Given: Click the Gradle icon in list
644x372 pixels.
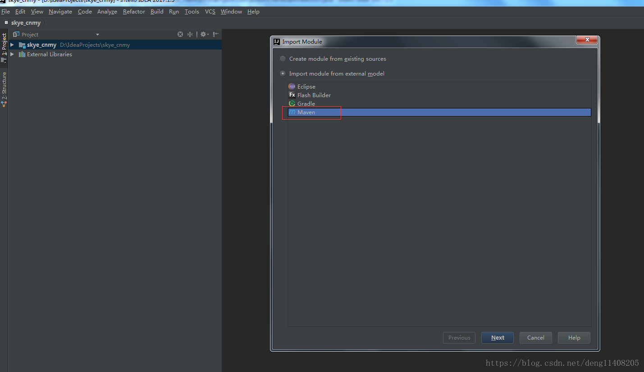Looking at the screenshot, I should click(292, 103).
